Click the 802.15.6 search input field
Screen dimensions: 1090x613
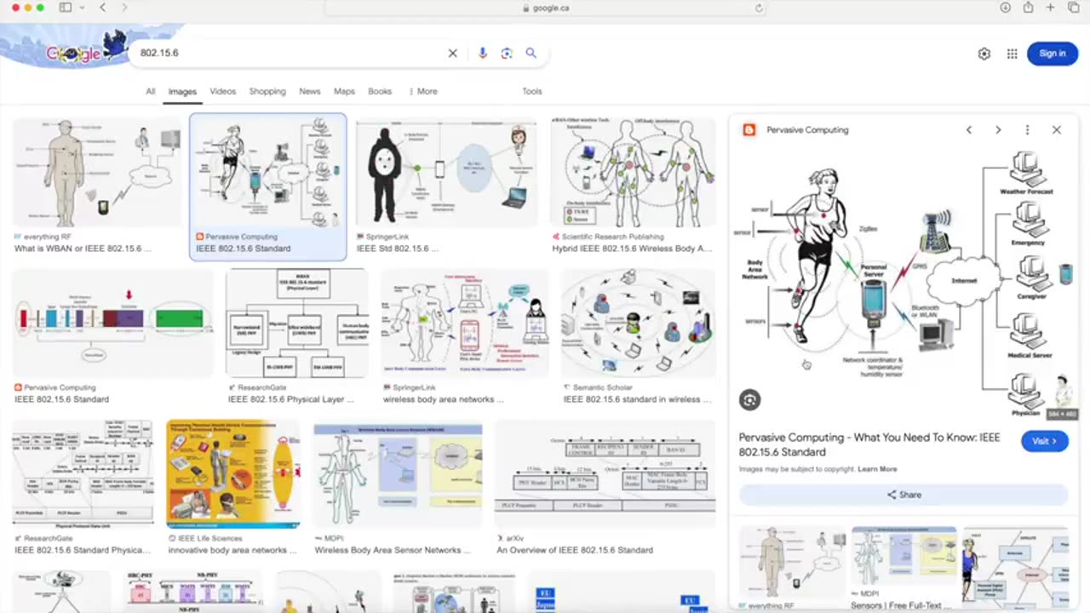point(290,53)
